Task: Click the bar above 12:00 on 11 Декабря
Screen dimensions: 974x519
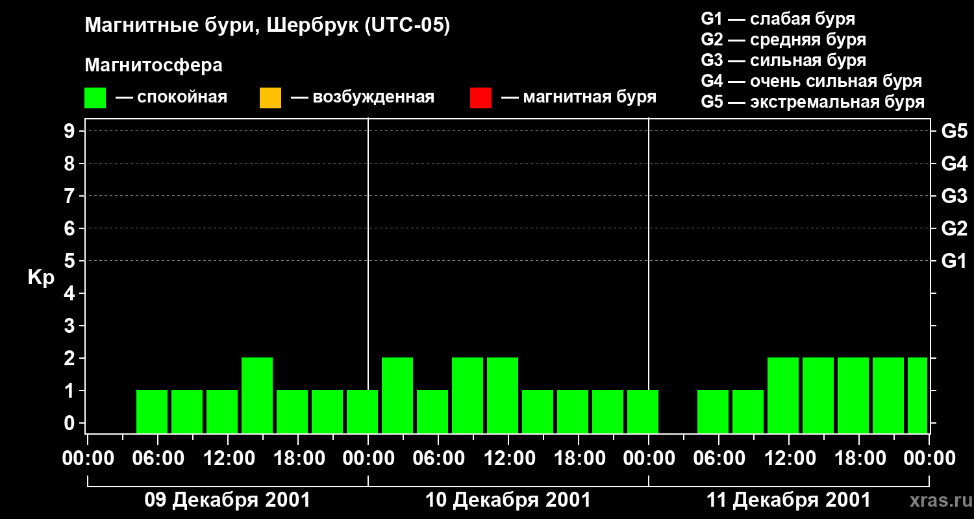Action: click(783, 395)
